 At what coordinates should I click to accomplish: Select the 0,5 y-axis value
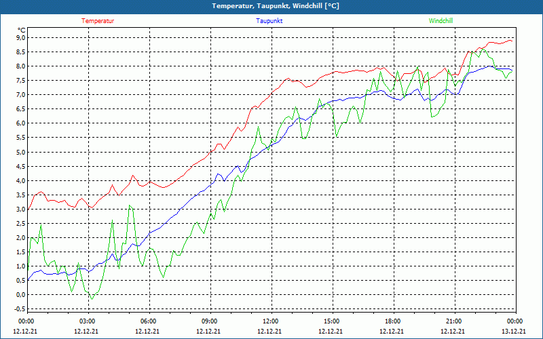pos(21,281)
